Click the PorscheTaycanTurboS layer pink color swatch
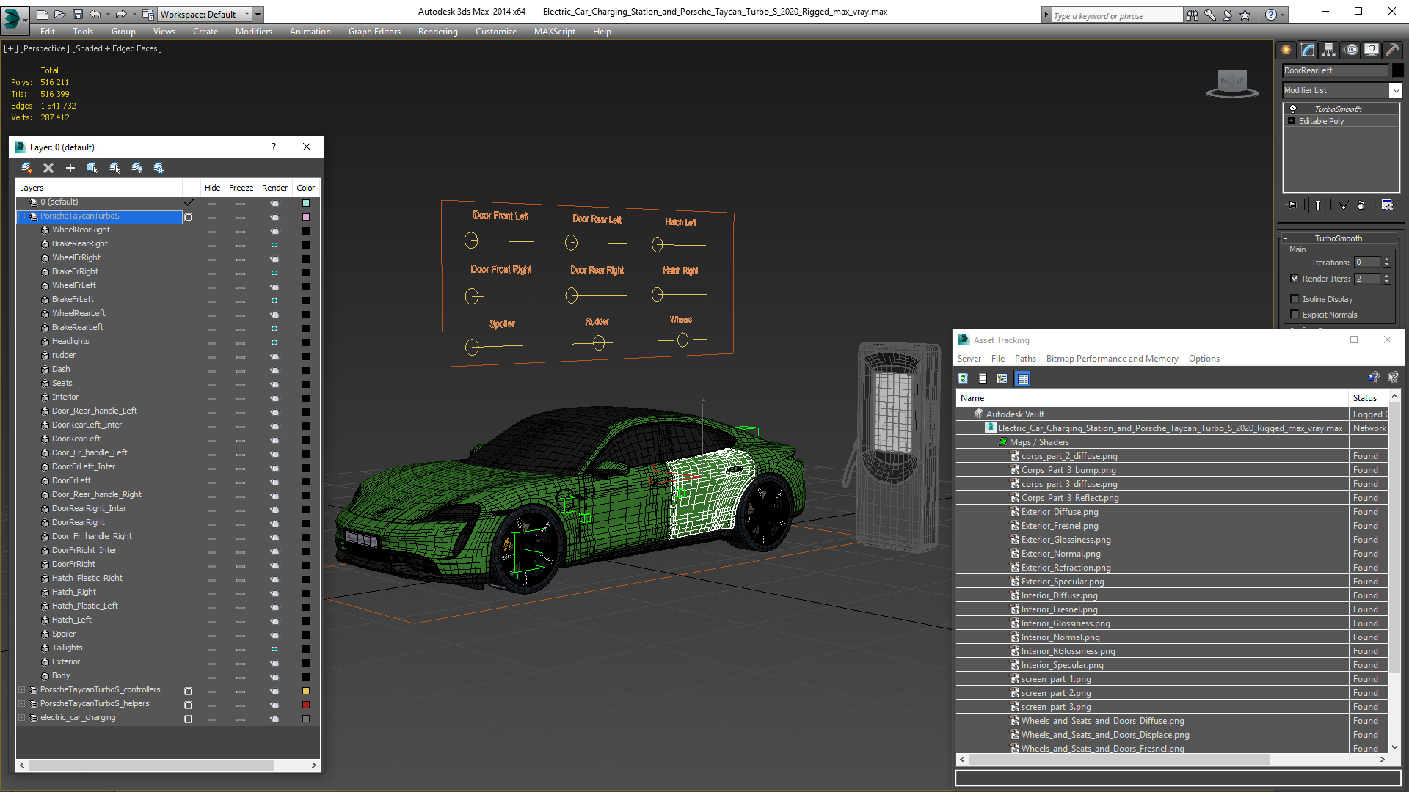This screenshot has width=1409, height=792. (306, 217)
